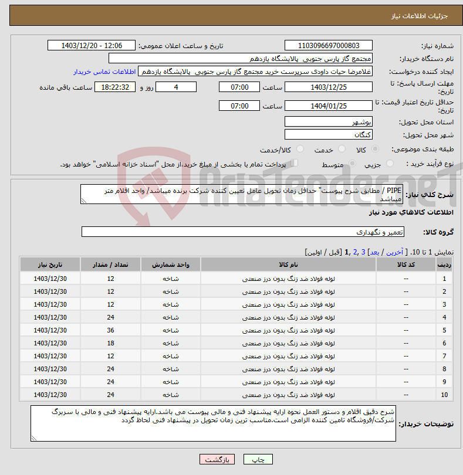
Task: Click unit شاخه in row 3
Action: pos(170,304)
